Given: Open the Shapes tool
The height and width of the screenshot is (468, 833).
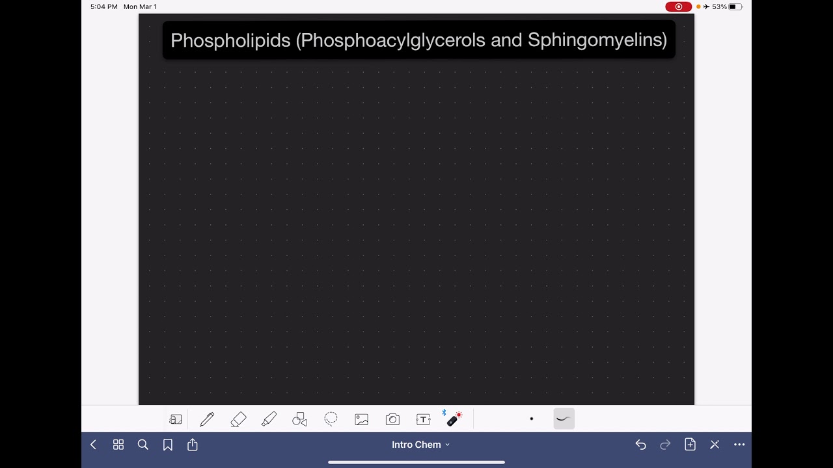Looking at the screenshot, I should click(299, 419).
